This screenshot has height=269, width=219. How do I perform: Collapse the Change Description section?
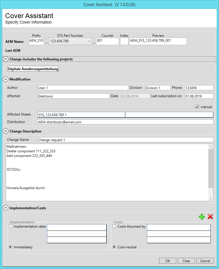click(5, 131)
